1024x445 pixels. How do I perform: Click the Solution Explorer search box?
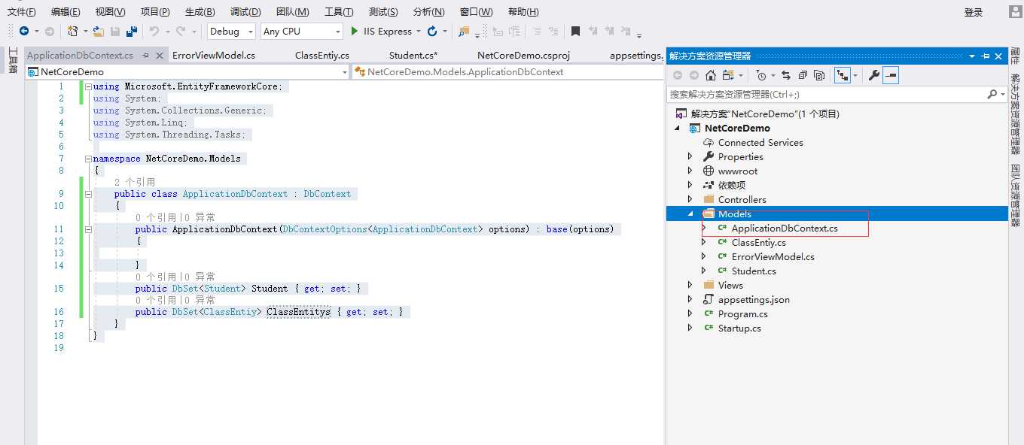[x=827, y=94]
